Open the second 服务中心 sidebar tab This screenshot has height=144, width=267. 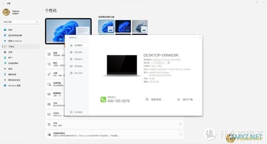[x=77, y=52]
